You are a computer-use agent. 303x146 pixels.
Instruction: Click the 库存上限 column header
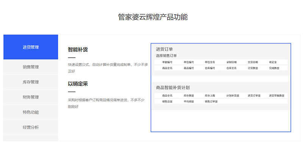210,95
